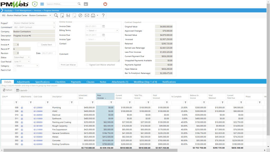
Task: Click the Concrete description cell
Action: point(56,140)
